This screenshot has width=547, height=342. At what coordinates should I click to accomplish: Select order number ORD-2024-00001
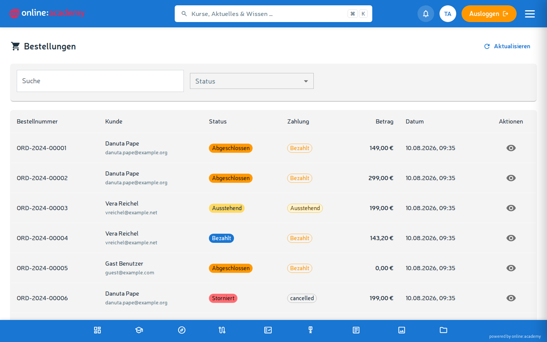point(42,148)
